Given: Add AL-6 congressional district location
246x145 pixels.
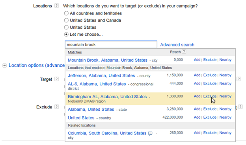Looking at the screenshot, I should click(x=197, y=84).
